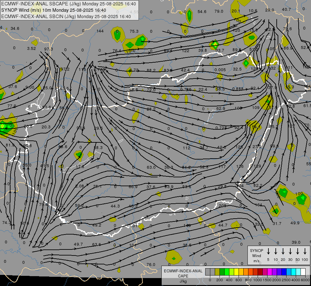Screen dimensions: 311x286
Task: Click 'CAPE' label in color legend
Action: [x=183, y=276]
